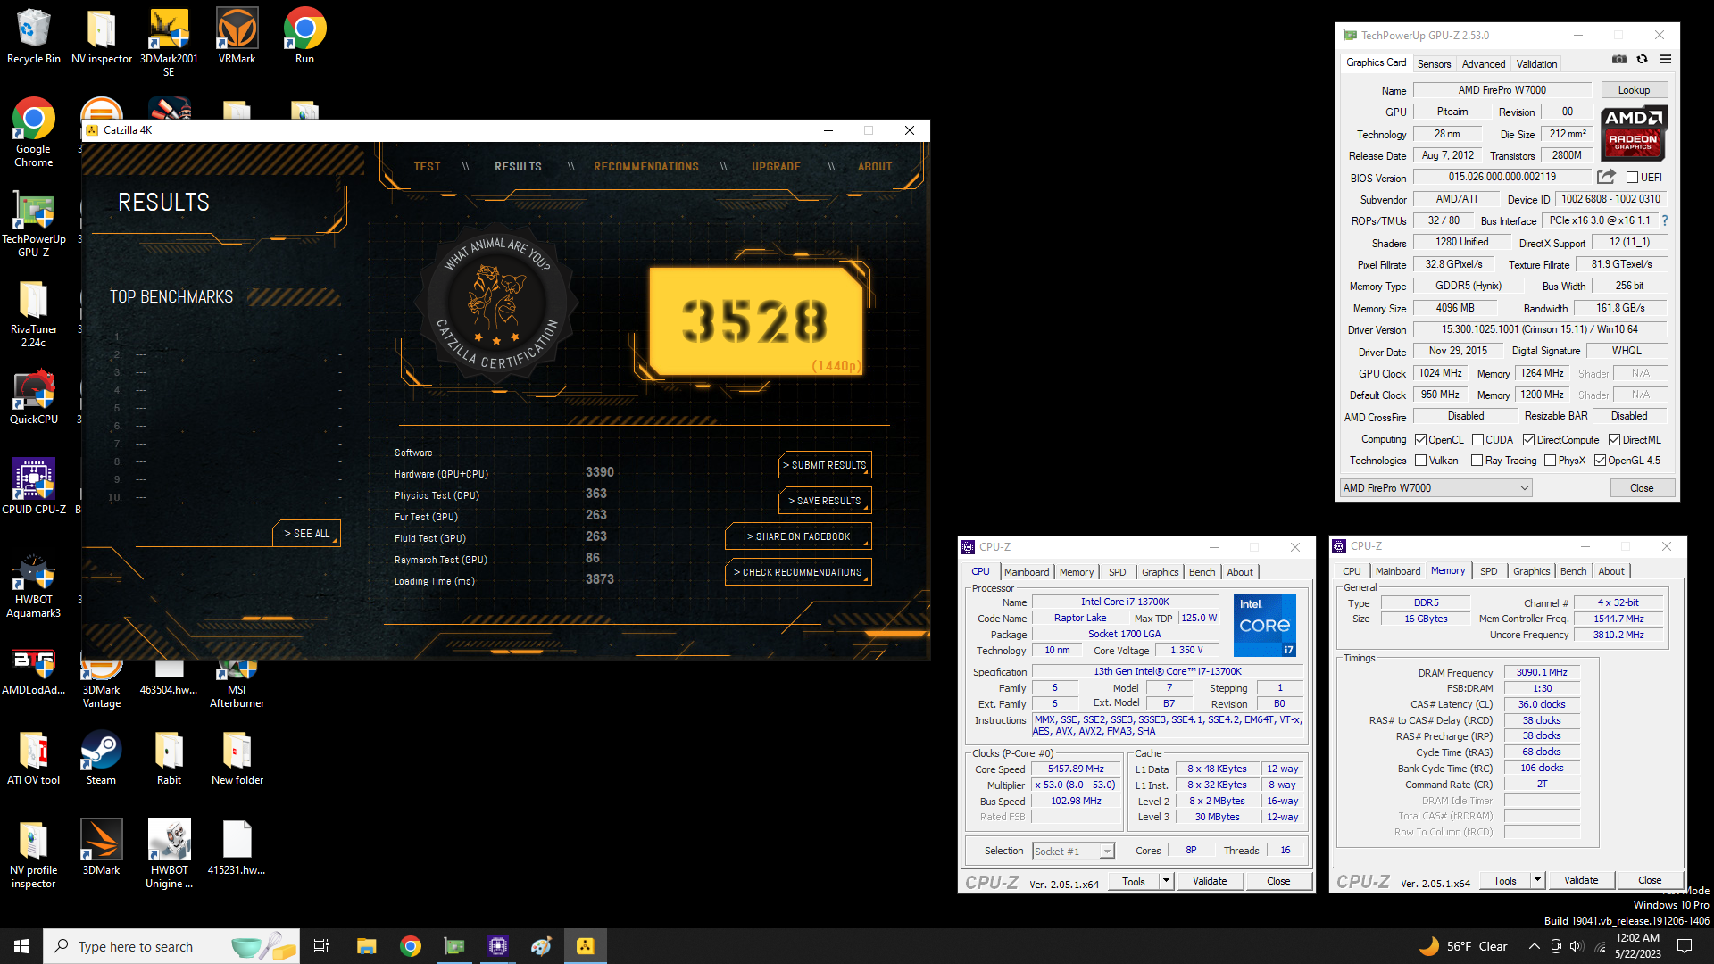Image resolution: width=1714 pixels, height=964 pixels.
Task: Switch to Advanced tab in GPU-Z
Action: [x=1484, y=64]
